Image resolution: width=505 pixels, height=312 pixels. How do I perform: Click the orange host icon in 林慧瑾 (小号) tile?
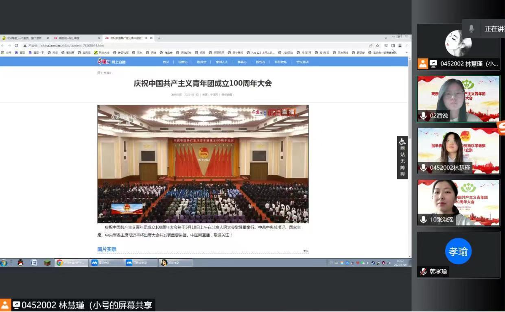coord(423,64)
